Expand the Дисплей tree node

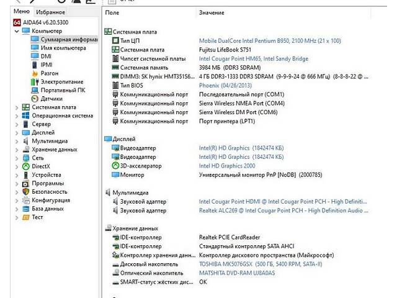pyautogui.click(x=17, y=133)
